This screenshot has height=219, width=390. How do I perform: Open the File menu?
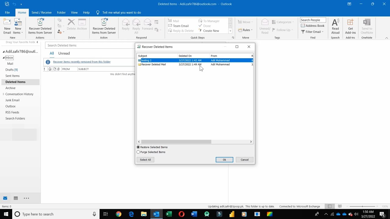[x=7, y=12]
